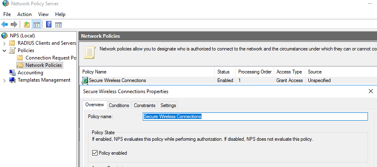This screenshot has height=167, width=377.
Task: Click the Secure Wireless Connections policy icon
Action: pyautogui.click(x=85, y=80)
